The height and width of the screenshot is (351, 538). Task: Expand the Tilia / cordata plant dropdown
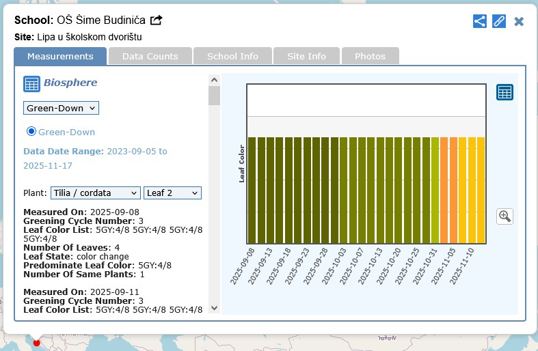pyautogui.click(x=95, y=193)
